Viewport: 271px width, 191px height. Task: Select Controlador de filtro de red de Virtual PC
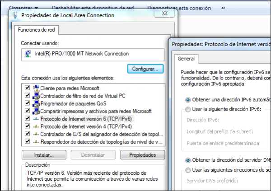click(x=83, y=96)
